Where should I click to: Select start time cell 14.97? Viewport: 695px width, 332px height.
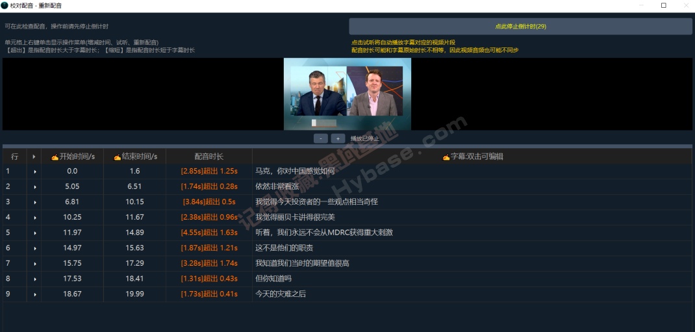tap(72, 248)
